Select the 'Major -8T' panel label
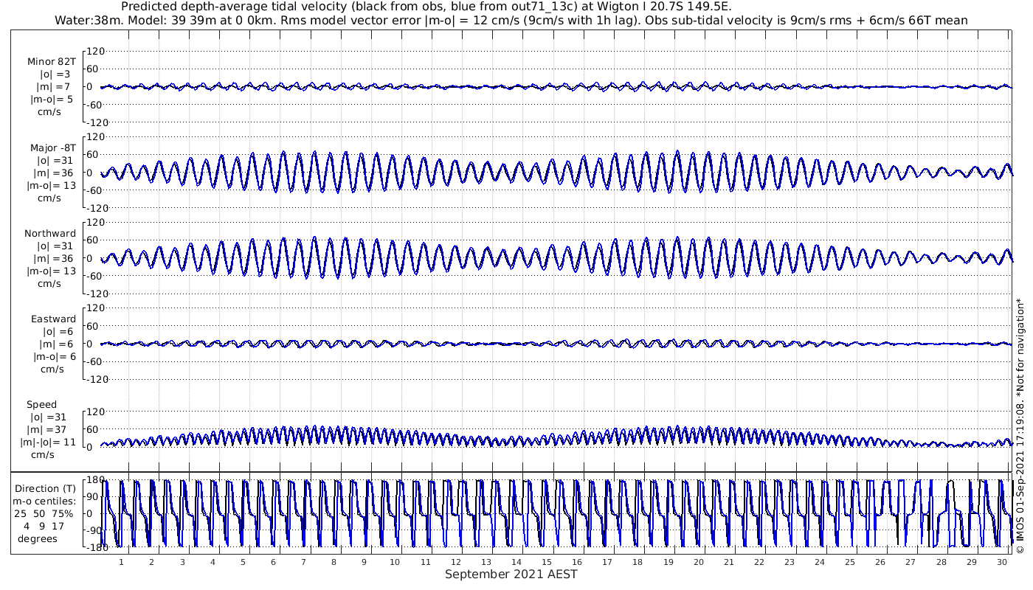This screenshot has width=1033, height=590. 53,148
